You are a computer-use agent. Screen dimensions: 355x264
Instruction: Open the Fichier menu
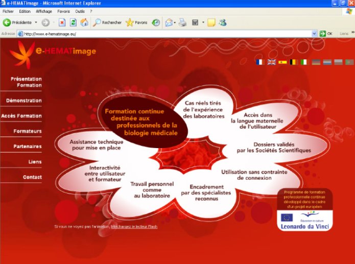(8, 11)
